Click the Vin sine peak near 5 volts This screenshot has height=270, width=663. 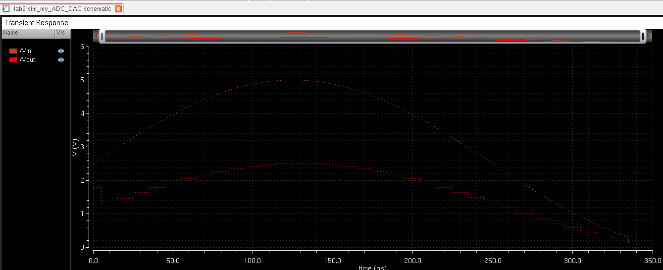pos(292,80)
